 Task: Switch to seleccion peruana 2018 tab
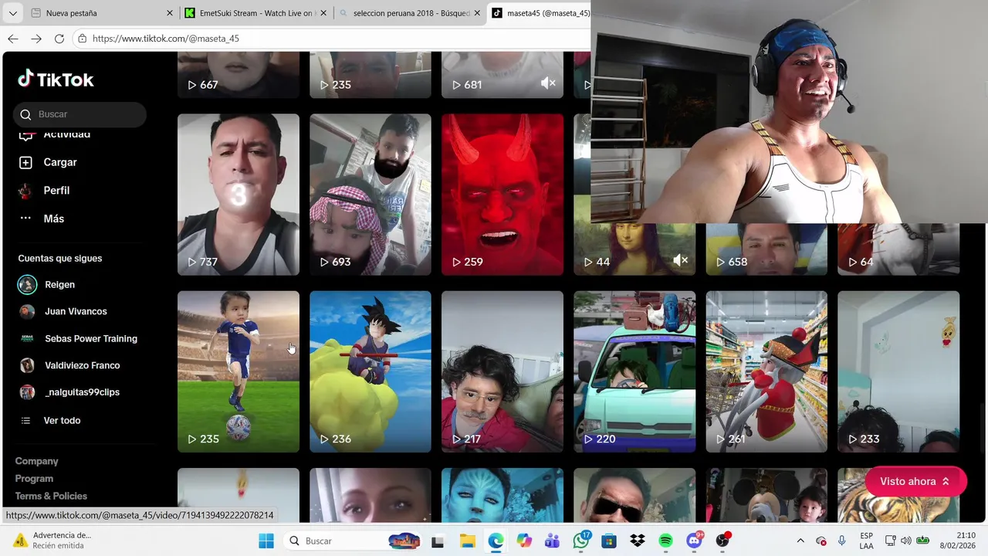pos(411,13)
